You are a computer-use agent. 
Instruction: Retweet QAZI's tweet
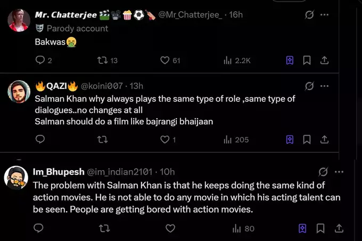pos(103,139)
